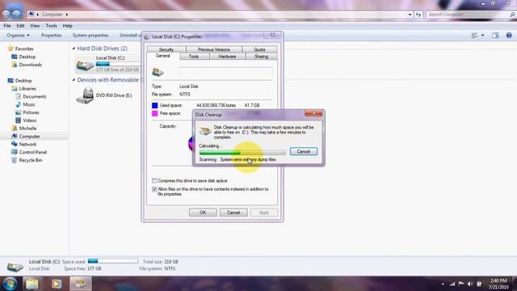Switch to the Security tab
517x291 pixels.
click(x=166, y=49)
